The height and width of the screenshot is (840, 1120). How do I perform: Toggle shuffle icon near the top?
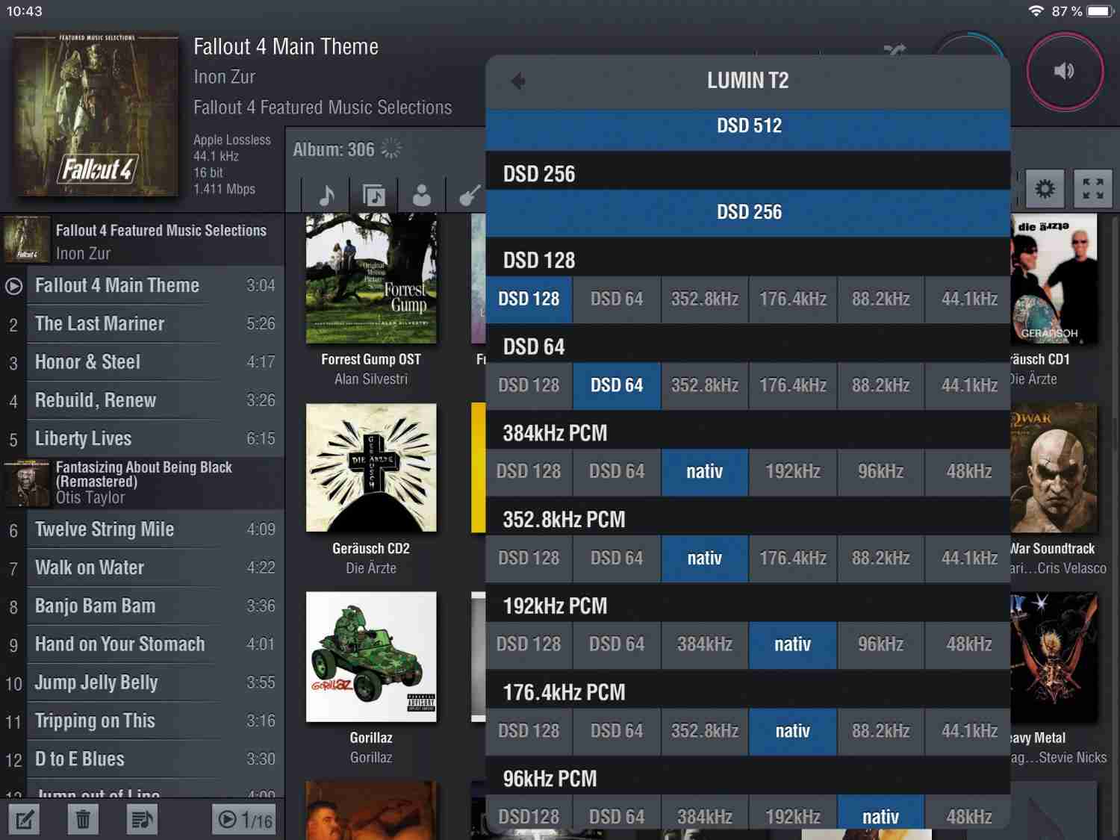click(894, 50)
